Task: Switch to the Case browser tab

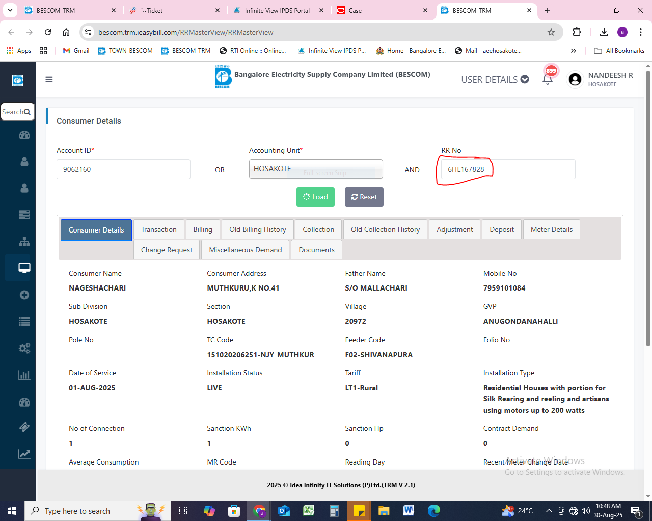Action: pos(382,10)
